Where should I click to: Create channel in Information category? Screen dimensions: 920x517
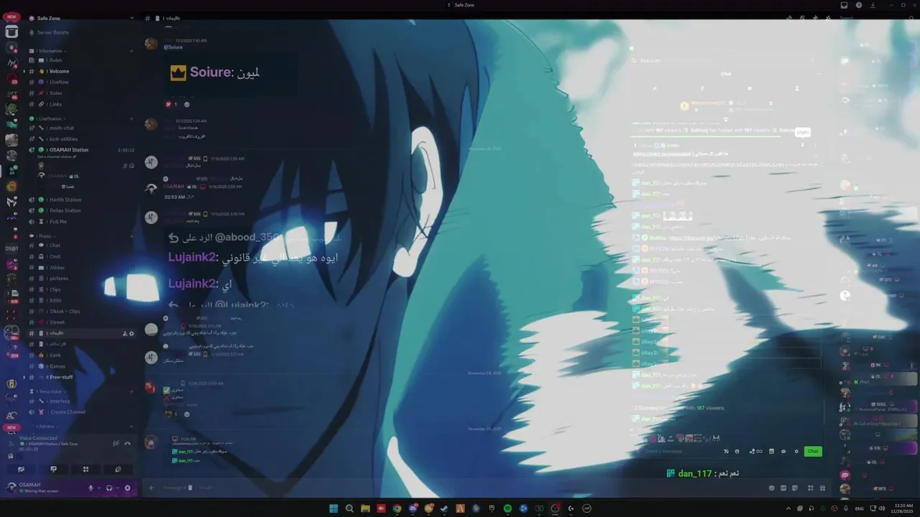(131, 51)
